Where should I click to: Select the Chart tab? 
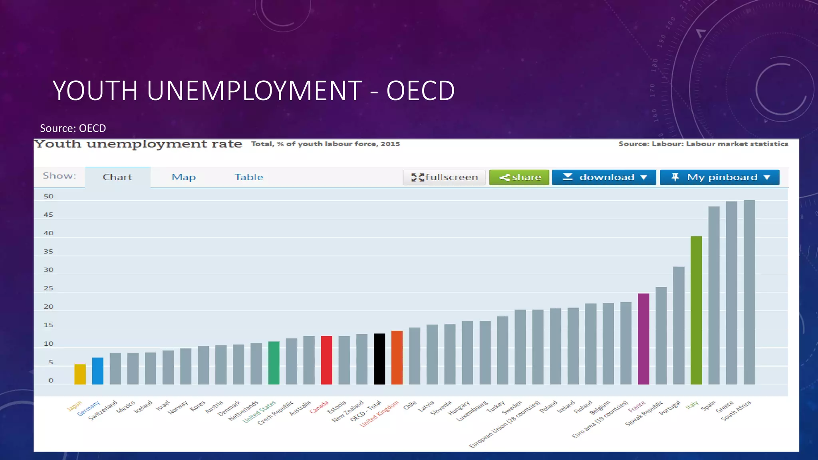117,177
